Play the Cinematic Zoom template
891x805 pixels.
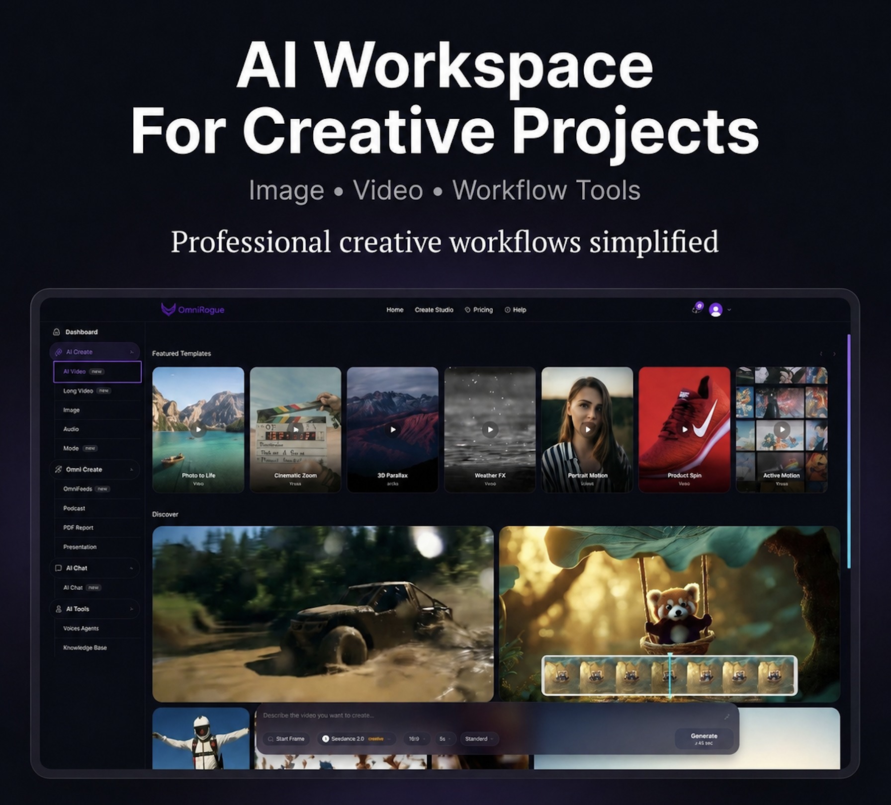(295, 430)
